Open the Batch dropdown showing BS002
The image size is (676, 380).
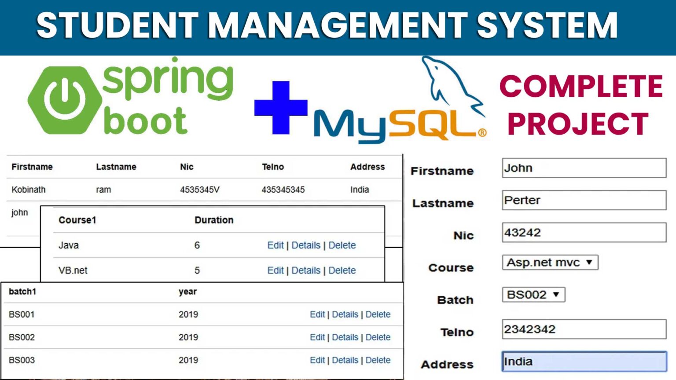(x=533, y=295)
